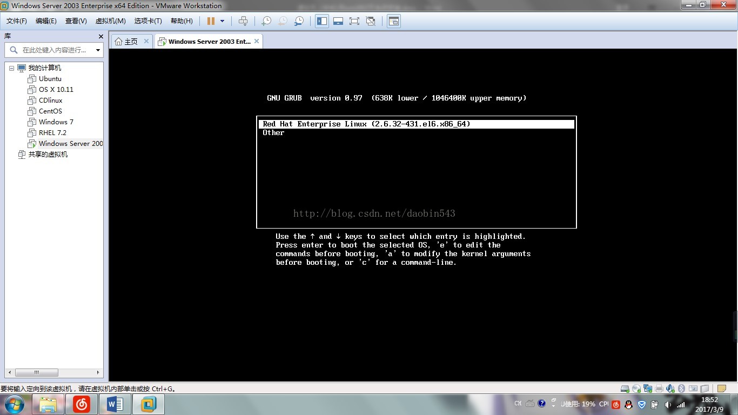Image resolution: width=738 pixels, height=415 pixels.
Task: Click the Bluetooth device status icon
Action: click(681, 389)
